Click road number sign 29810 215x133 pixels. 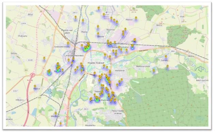tap(86, 109)
